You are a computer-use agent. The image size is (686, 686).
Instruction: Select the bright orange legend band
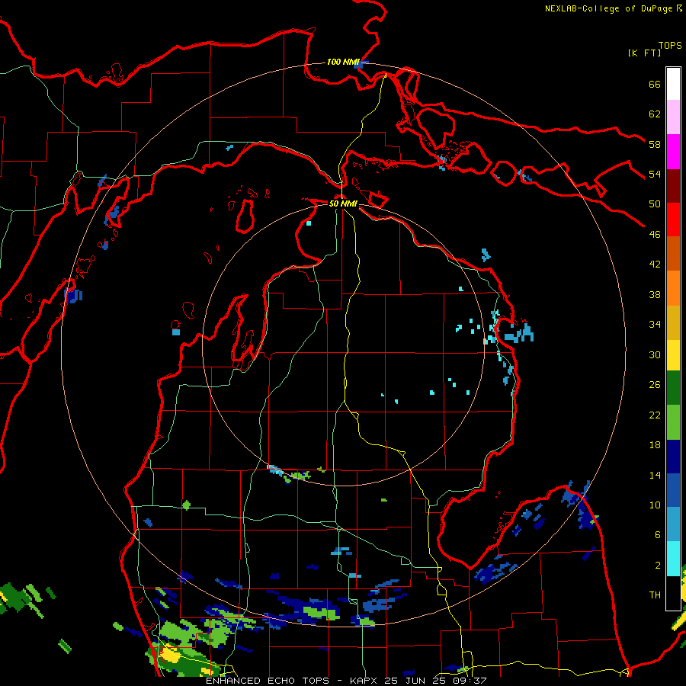point(673,288)
